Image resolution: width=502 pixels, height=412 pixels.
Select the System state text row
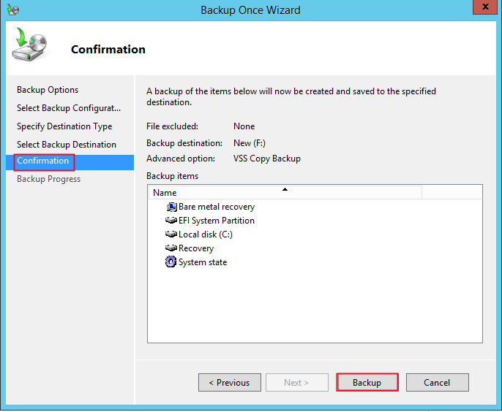click(x=203, y=262)
